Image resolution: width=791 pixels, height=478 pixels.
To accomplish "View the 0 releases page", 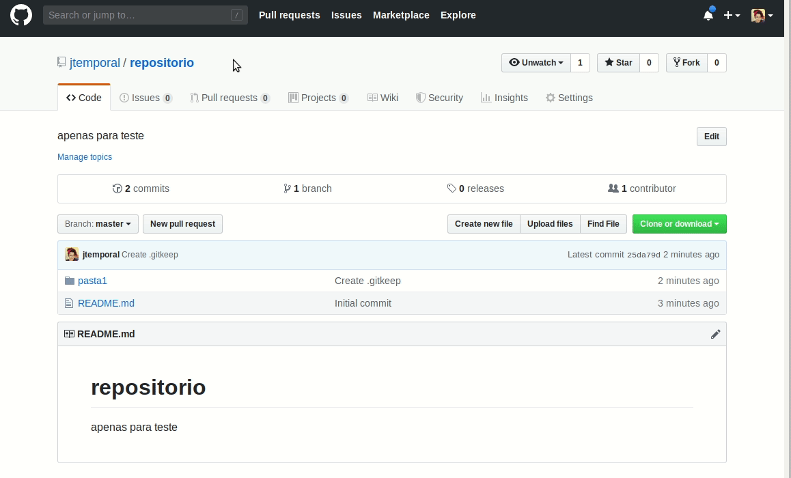I will [475, 188].
